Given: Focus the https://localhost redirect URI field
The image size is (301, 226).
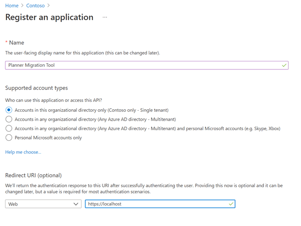Looking at the screenshot, I should [155, 204].
